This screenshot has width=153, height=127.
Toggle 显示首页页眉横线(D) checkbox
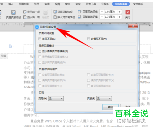(40, 62)
